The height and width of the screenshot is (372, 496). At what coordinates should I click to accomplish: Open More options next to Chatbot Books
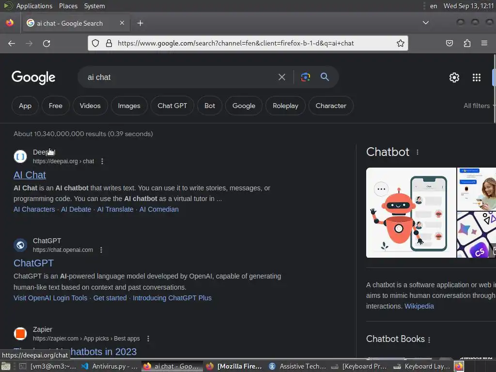point(429,340)
